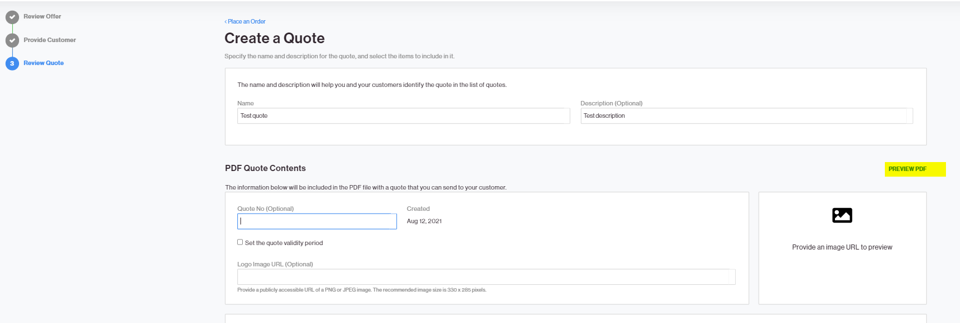Open the Review Offer step label
Screen dimensions: 960x323
42,17
